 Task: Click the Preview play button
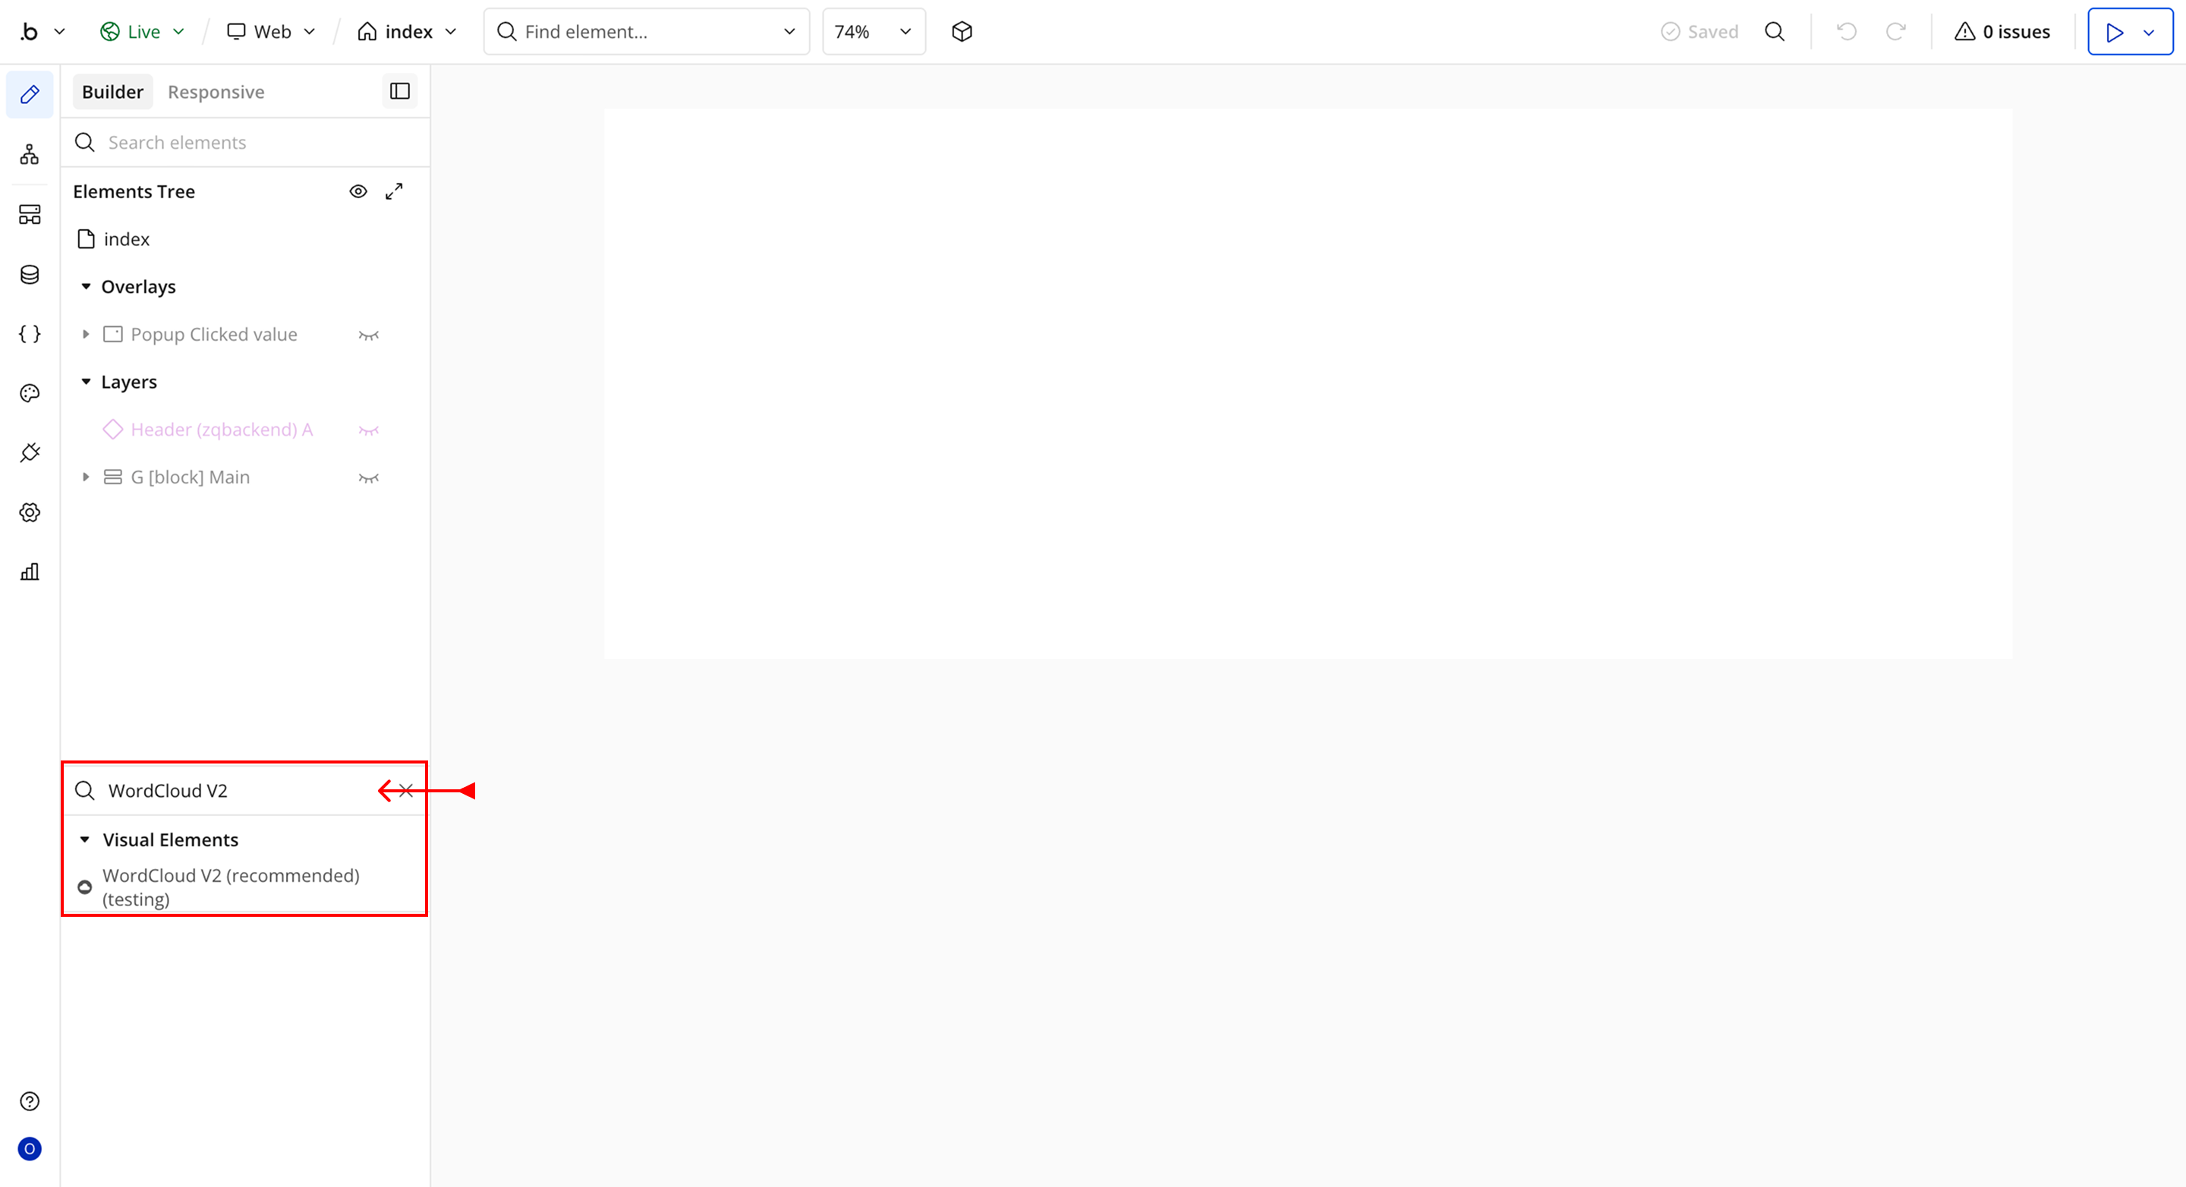click(2114, 32)
